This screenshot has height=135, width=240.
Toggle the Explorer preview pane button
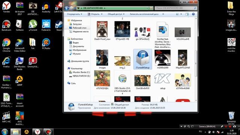coord(187,14)
